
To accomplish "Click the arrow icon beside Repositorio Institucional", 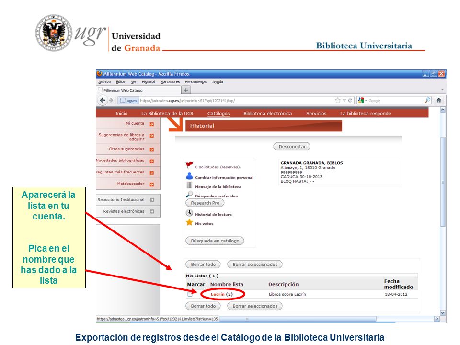I will pos(152,200).
